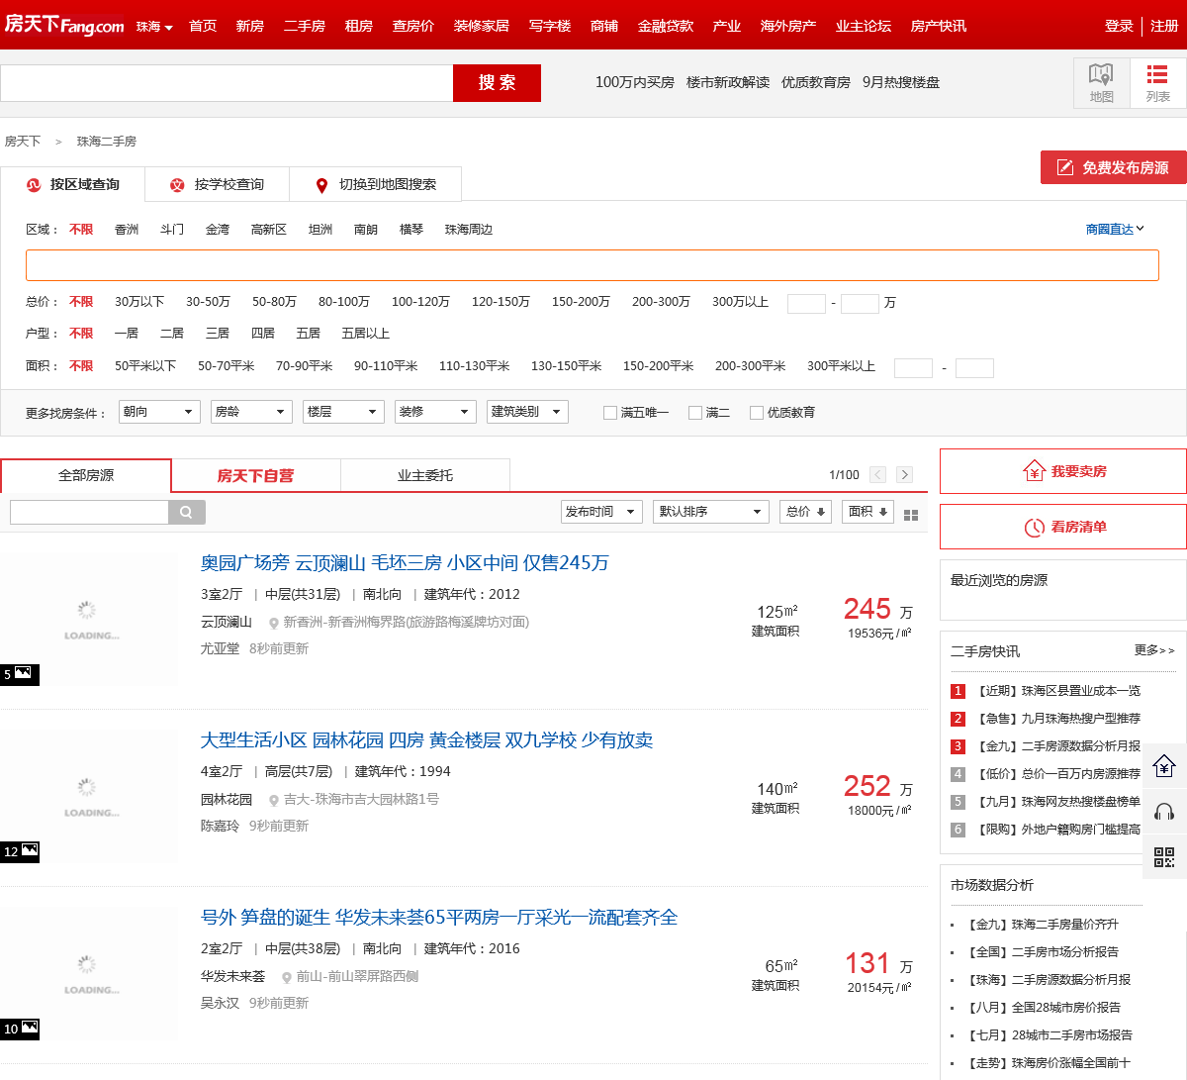Click 100万内买房 hot search link
This screenshot has width=1187, height=1080.
coord(635,82)
